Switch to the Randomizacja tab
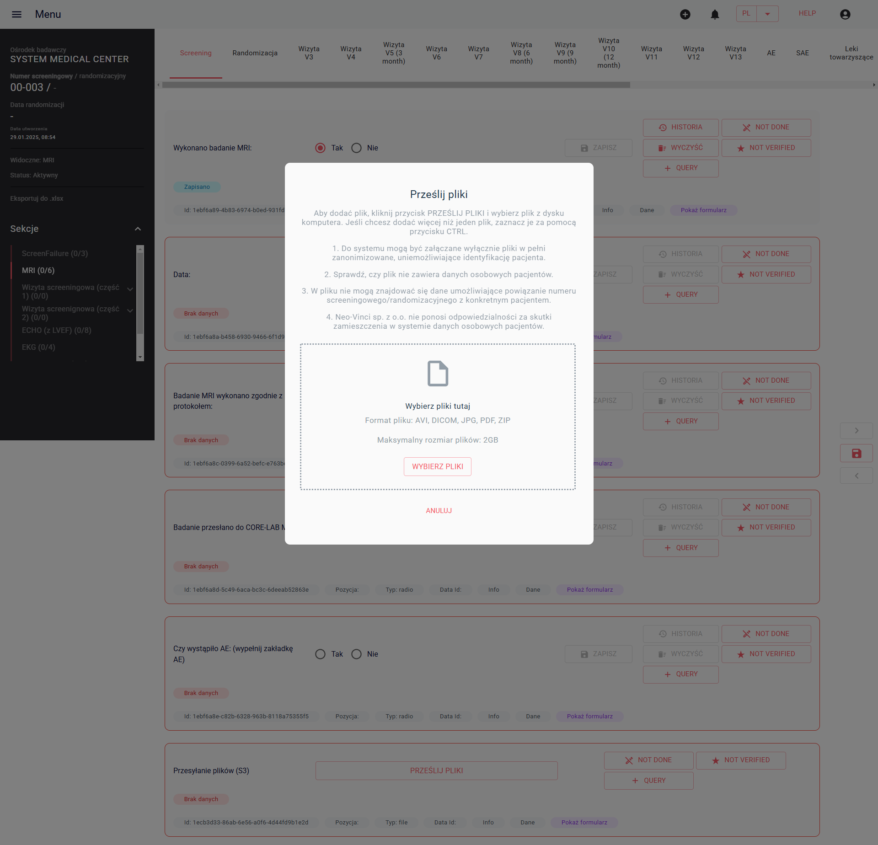Viewport: 878px width, 845px height. pyautogui.click(x=255, y=53)
